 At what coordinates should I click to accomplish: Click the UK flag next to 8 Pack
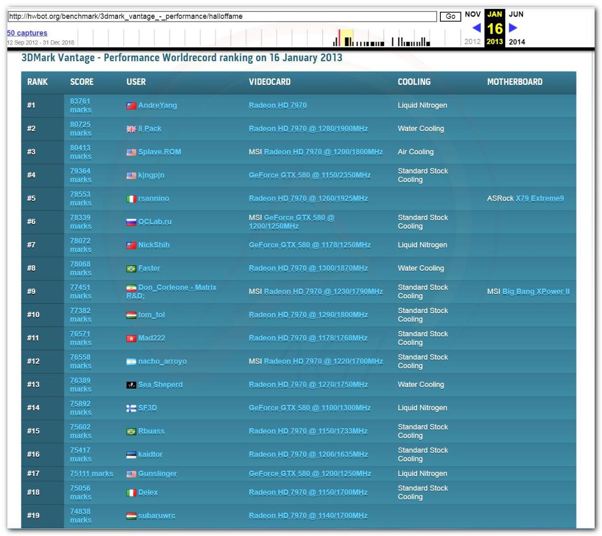[x=131, y=129]
